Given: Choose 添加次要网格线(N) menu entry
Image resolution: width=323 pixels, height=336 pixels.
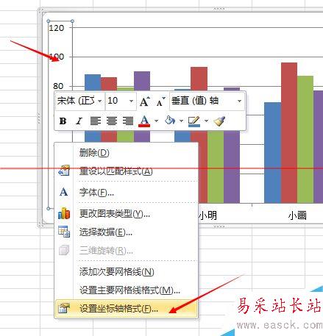Looking at the screenshot, I should click(x=126, y=272).
